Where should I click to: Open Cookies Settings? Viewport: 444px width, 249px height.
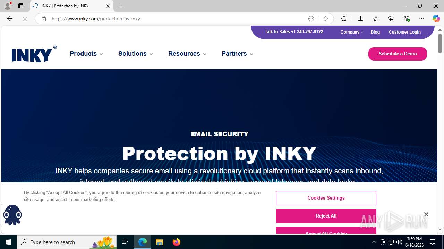click(x=326, y=198)
